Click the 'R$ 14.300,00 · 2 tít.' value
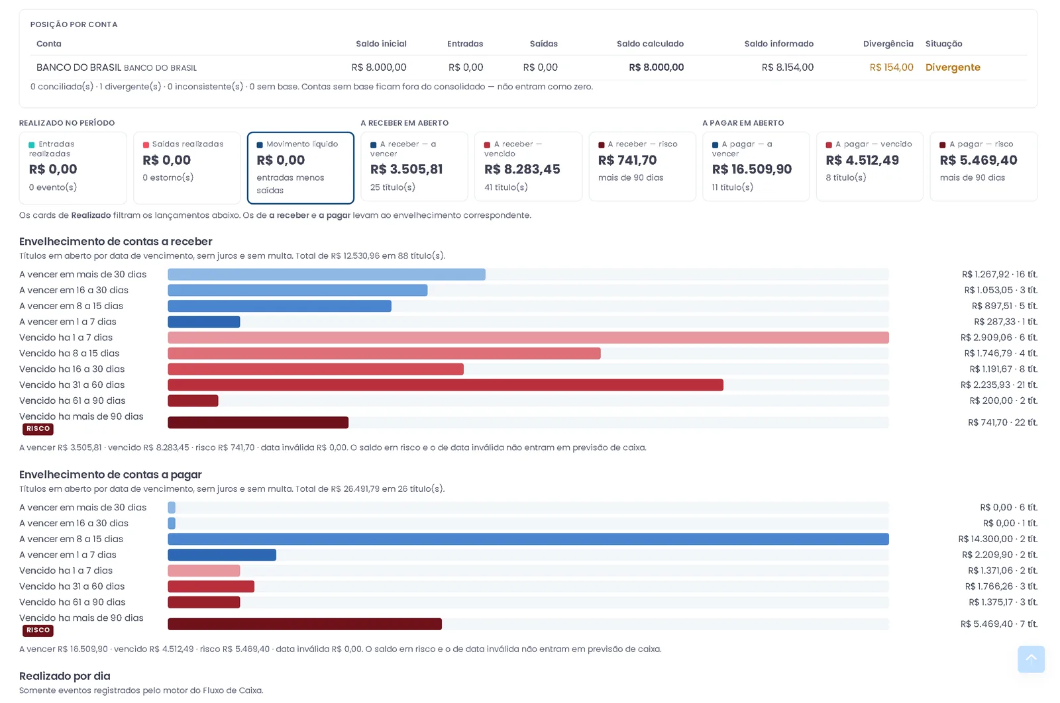 pyautogui.click(x=998, y=539)
